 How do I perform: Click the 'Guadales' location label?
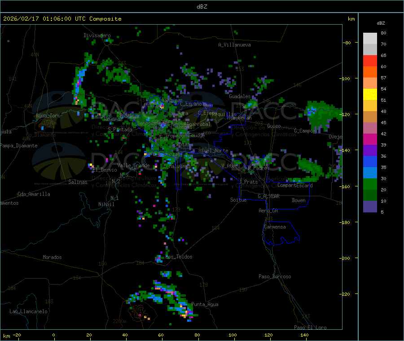point(240,96)
